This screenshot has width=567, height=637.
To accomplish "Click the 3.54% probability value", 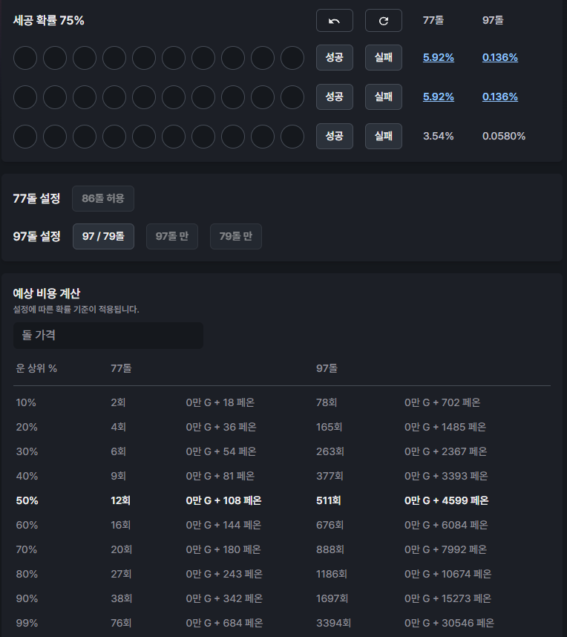I will pyautogui.click(x=439, y=136).
